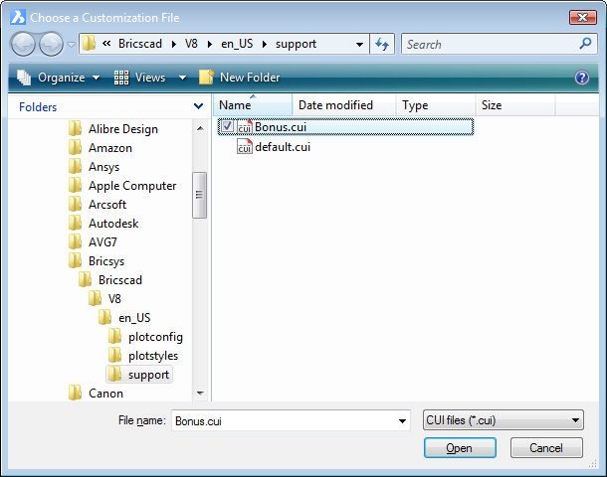Expand the arrow after Bricscad in breadcrumb

click(174, 44)
